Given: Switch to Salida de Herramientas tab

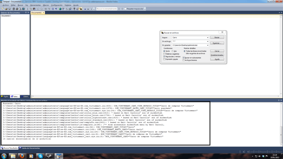Looking at the screenshot, I should pos(29,148).
